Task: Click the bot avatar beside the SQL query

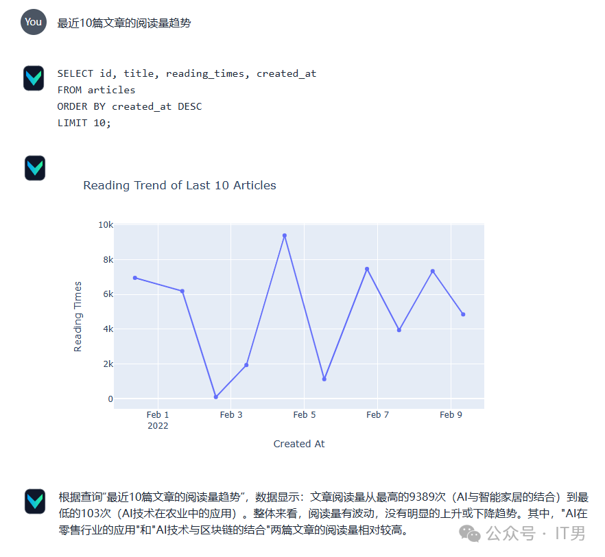Action: (34, 78)
